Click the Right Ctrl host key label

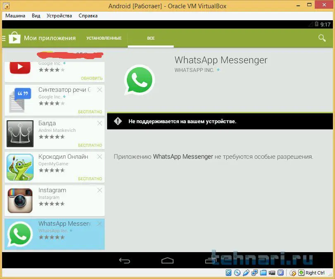point(315,273)
